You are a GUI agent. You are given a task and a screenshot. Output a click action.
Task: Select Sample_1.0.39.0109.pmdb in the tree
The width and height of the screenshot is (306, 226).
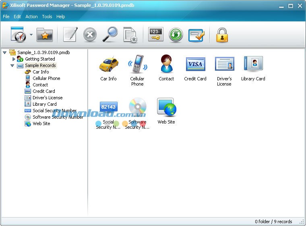pos(43,52)
